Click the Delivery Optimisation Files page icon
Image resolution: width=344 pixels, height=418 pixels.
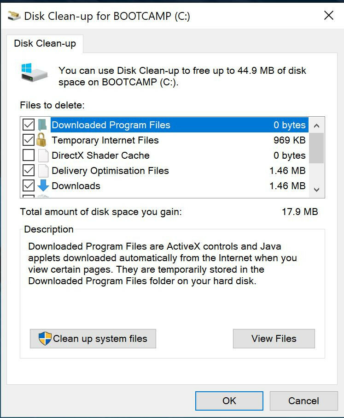43,171
